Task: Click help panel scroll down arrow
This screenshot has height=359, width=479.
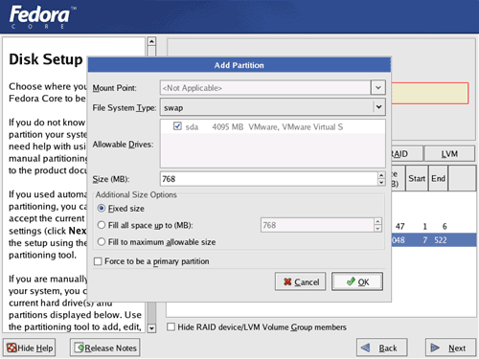Action: [x=151, y=328]
